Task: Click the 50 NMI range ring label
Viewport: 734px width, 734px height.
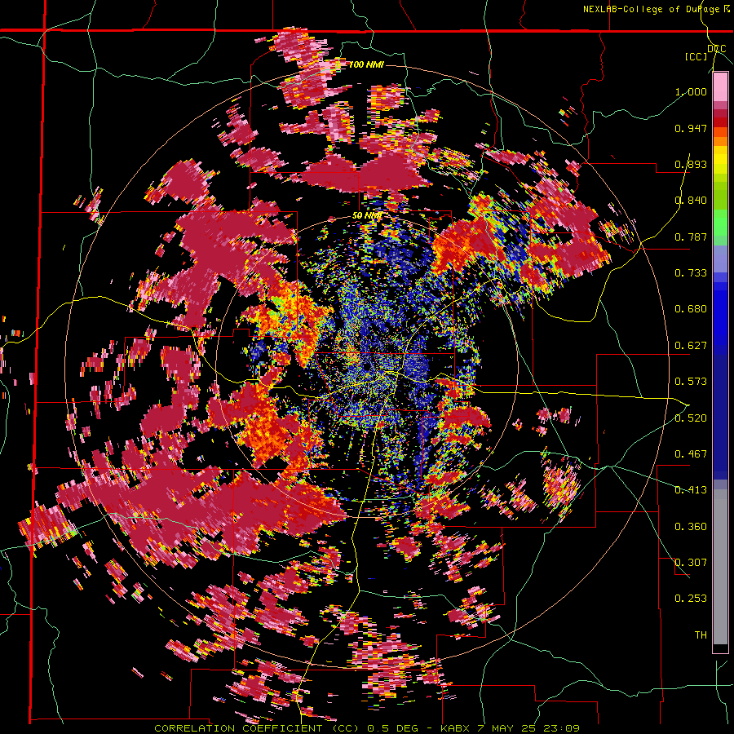Action: pyautogui.click(x=367, y=216)
